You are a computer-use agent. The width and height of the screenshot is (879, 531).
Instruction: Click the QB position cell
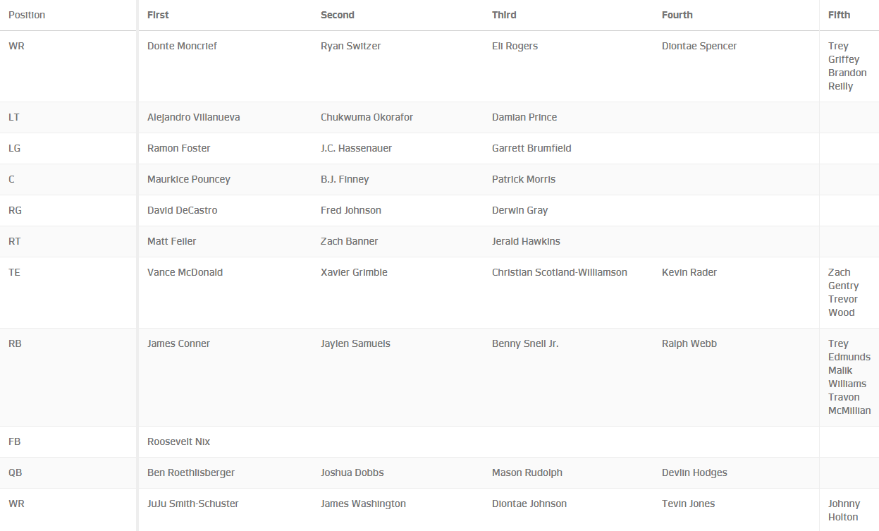pos(15,472)
